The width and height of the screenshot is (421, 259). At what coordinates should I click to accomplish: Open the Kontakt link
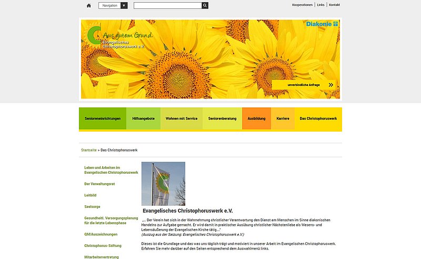[x=334, y=5]
